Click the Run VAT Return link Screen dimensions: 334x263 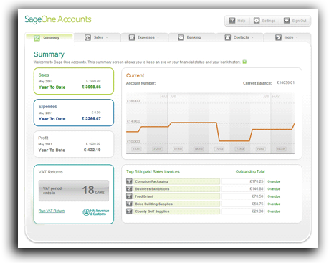pos(52,211)
